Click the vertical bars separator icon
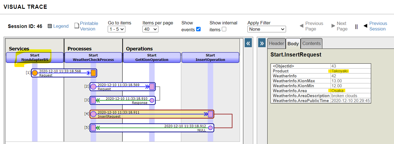This screenshot has height=144, width=394. tap(356, 26)
